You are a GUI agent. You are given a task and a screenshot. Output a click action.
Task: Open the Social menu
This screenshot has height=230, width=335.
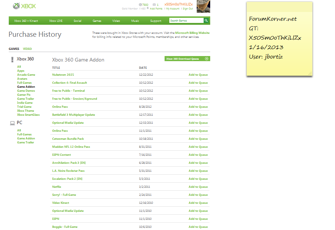[77, 21]
